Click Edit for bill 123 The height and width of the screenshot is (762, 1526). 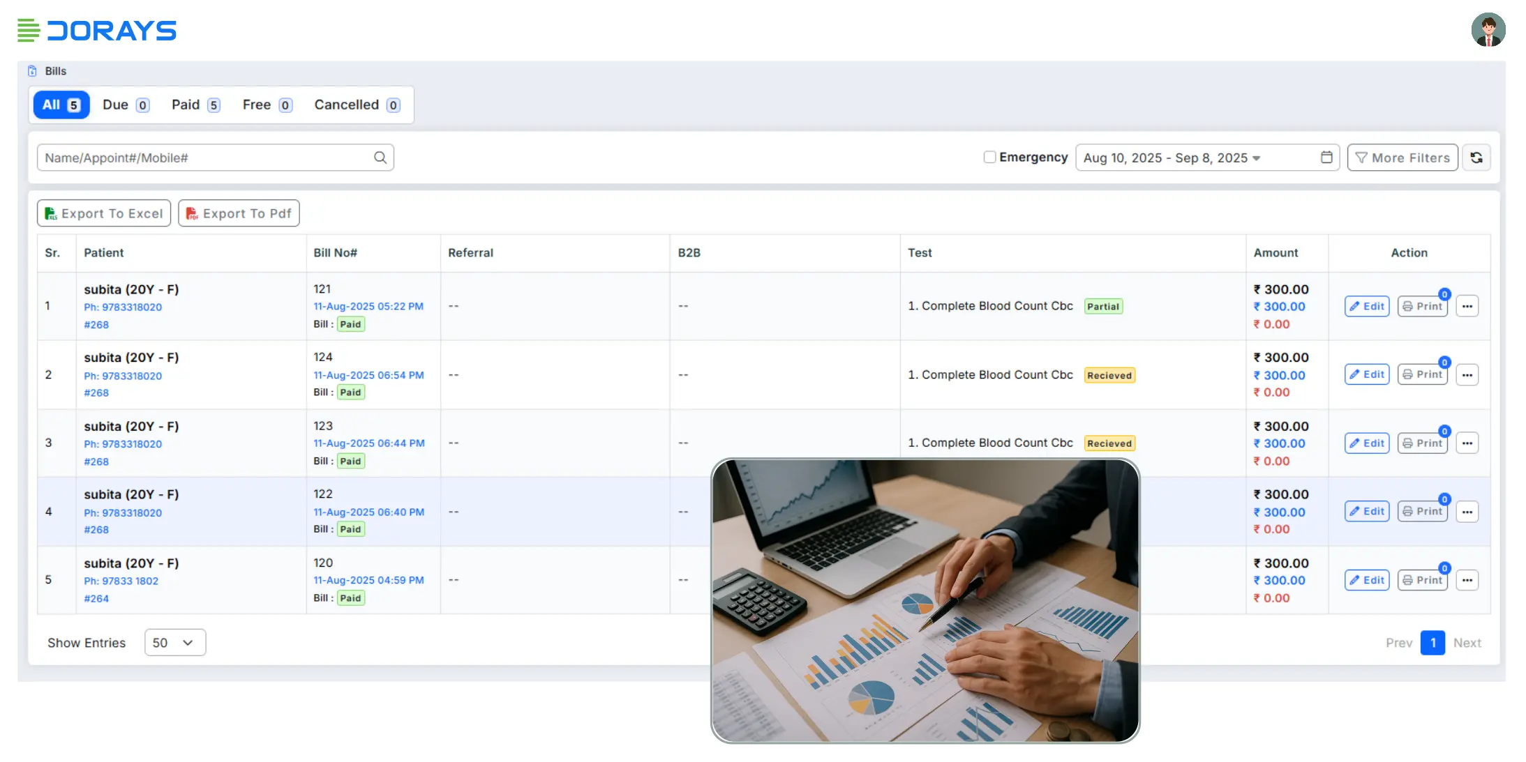1366,443
